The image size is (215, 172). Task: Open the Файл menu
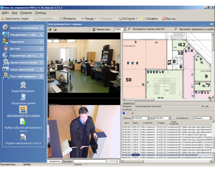tap(5, 13)
